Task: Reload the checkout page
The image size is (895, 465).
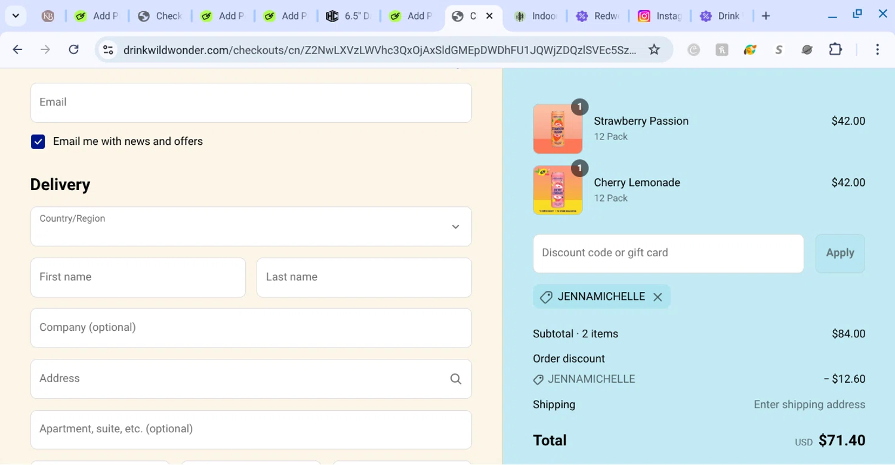Action: tap(73, 49)
